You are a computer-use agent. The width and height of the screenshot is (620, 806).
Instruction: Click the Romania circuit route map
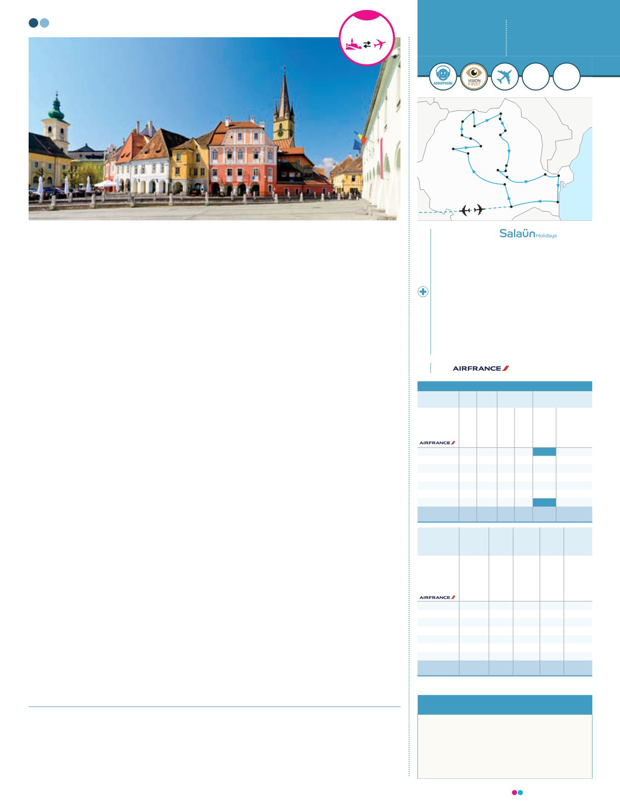click(505, 159)
